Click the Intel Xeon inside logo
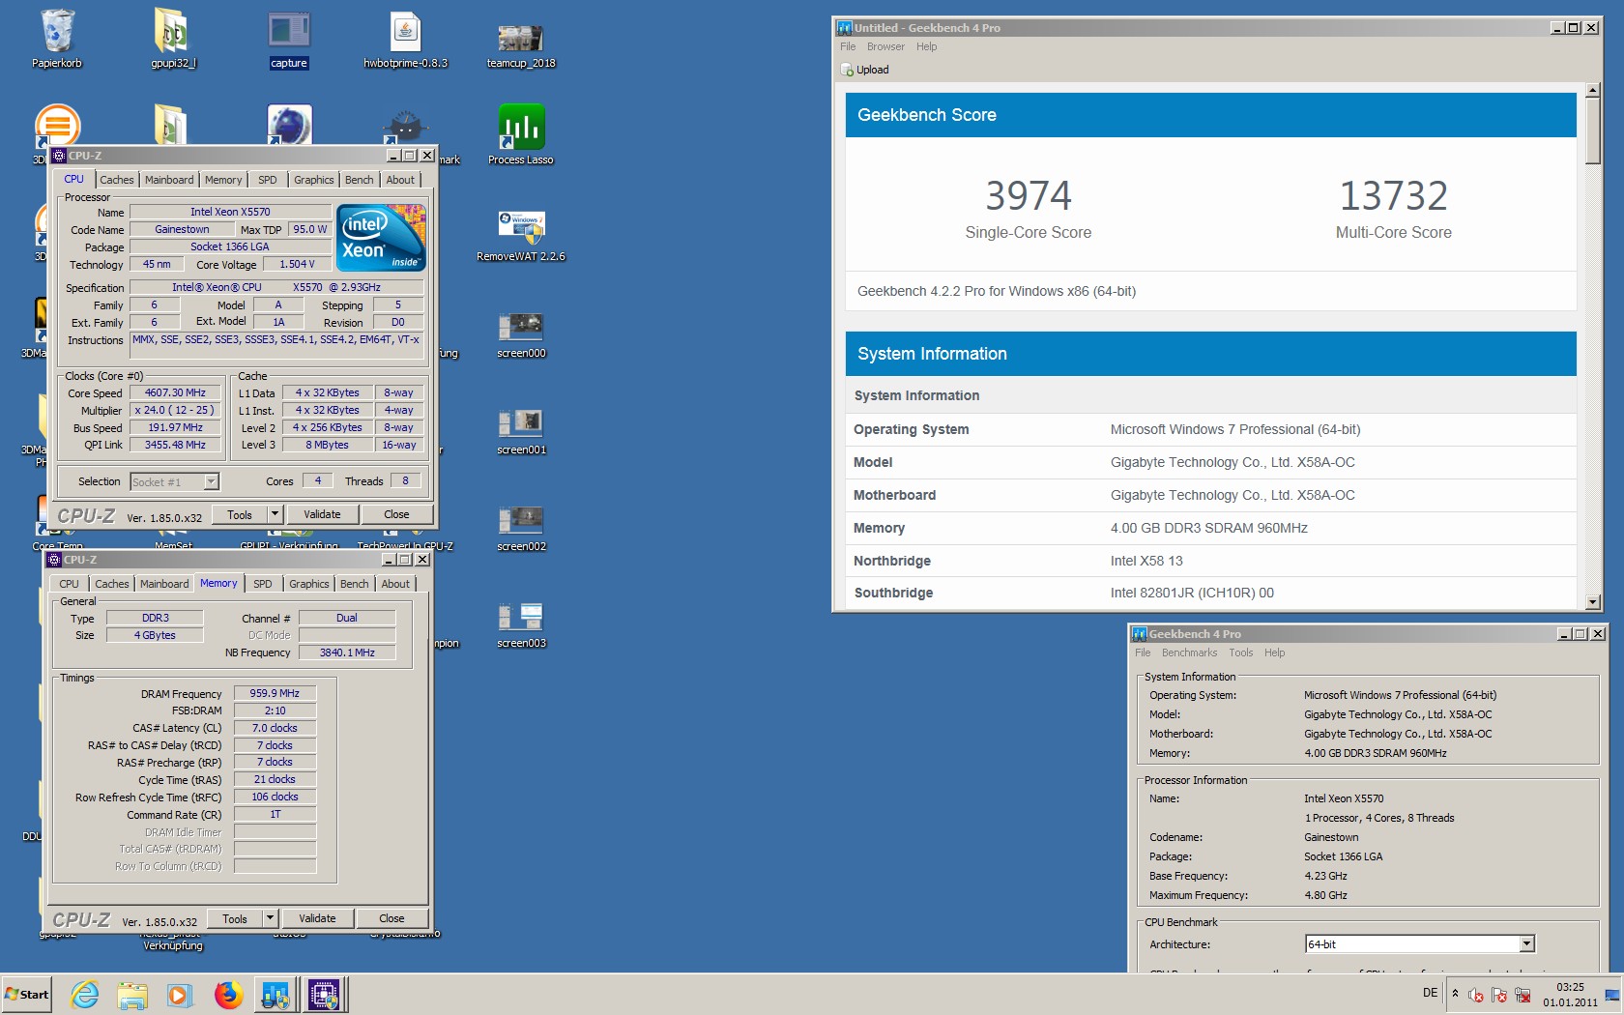 (x=381, y=237)
